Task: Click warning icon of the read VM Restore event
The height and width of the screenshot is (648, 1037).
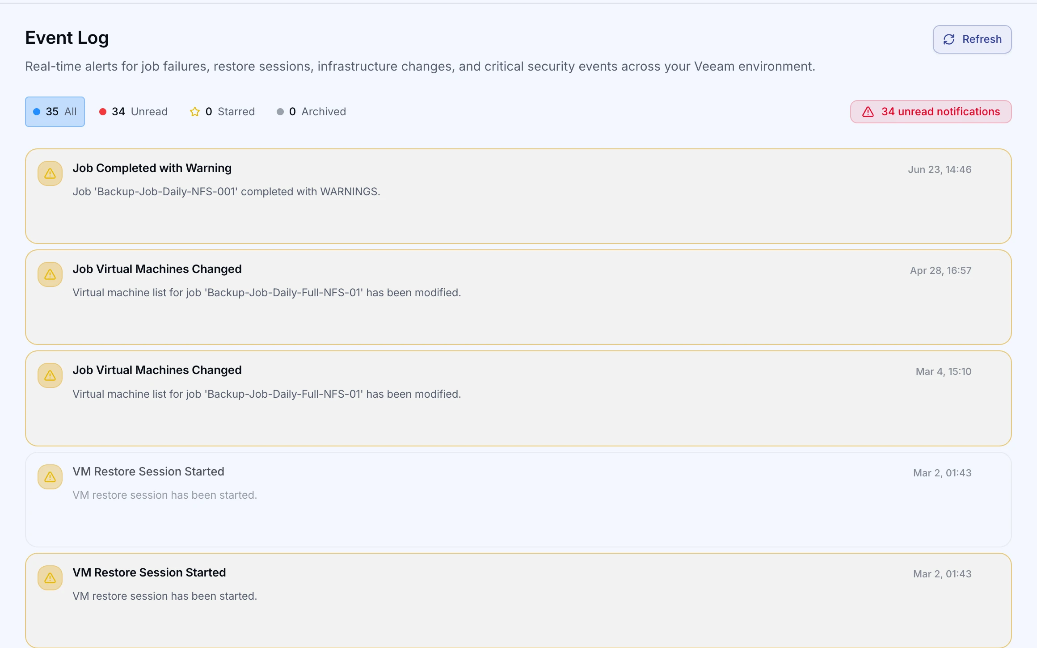Action: [50, 477]
